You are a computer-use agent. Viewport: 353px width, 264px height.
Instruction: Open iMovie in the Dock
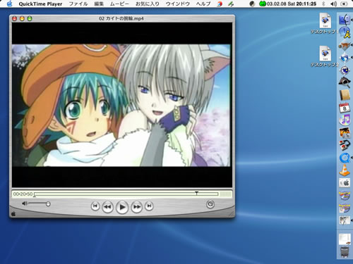coord(345,146)
